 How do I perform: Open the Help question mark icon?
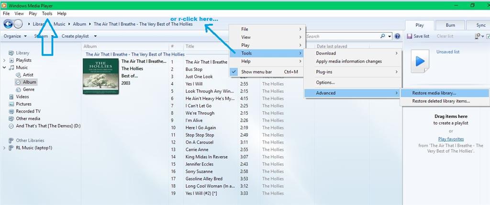point(397,36)
